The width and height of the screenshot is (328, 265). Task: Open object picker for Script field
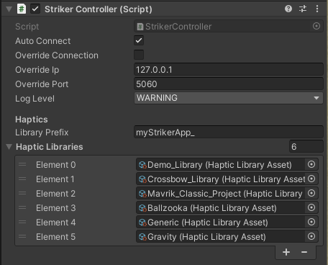click(x=316, y=26)
